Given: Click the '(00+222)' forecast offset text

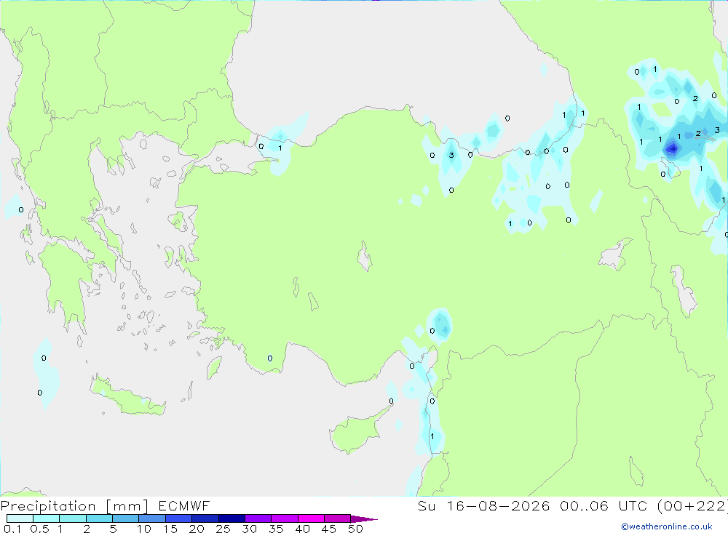Looking at the screenshot, I should point(692,505).
